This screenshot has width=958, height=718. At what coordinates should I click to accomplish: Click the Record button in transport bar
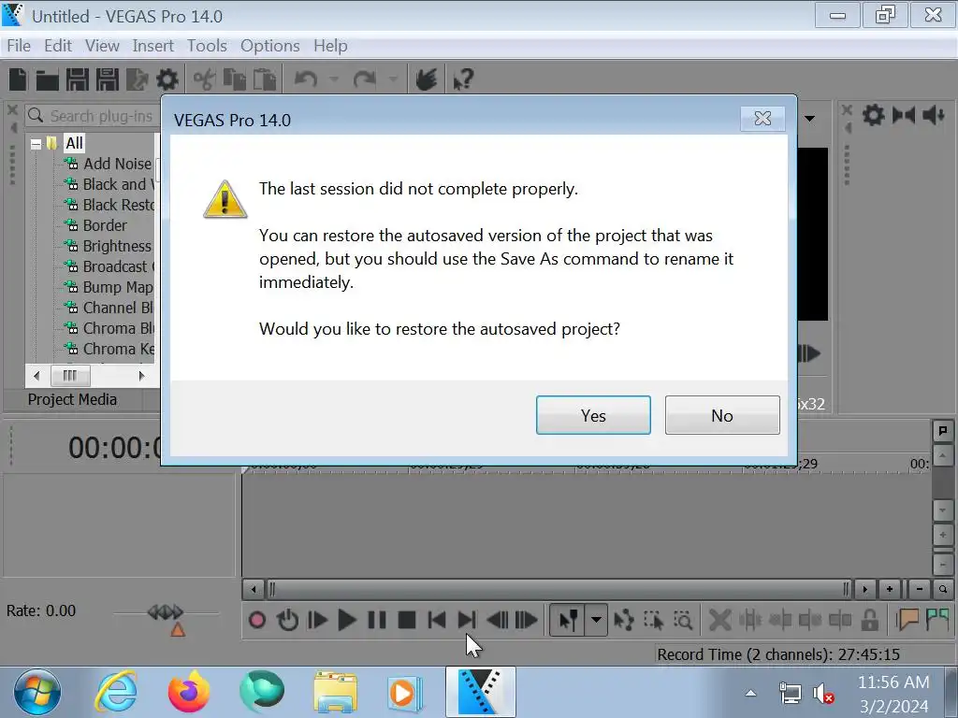coord(257,621)
